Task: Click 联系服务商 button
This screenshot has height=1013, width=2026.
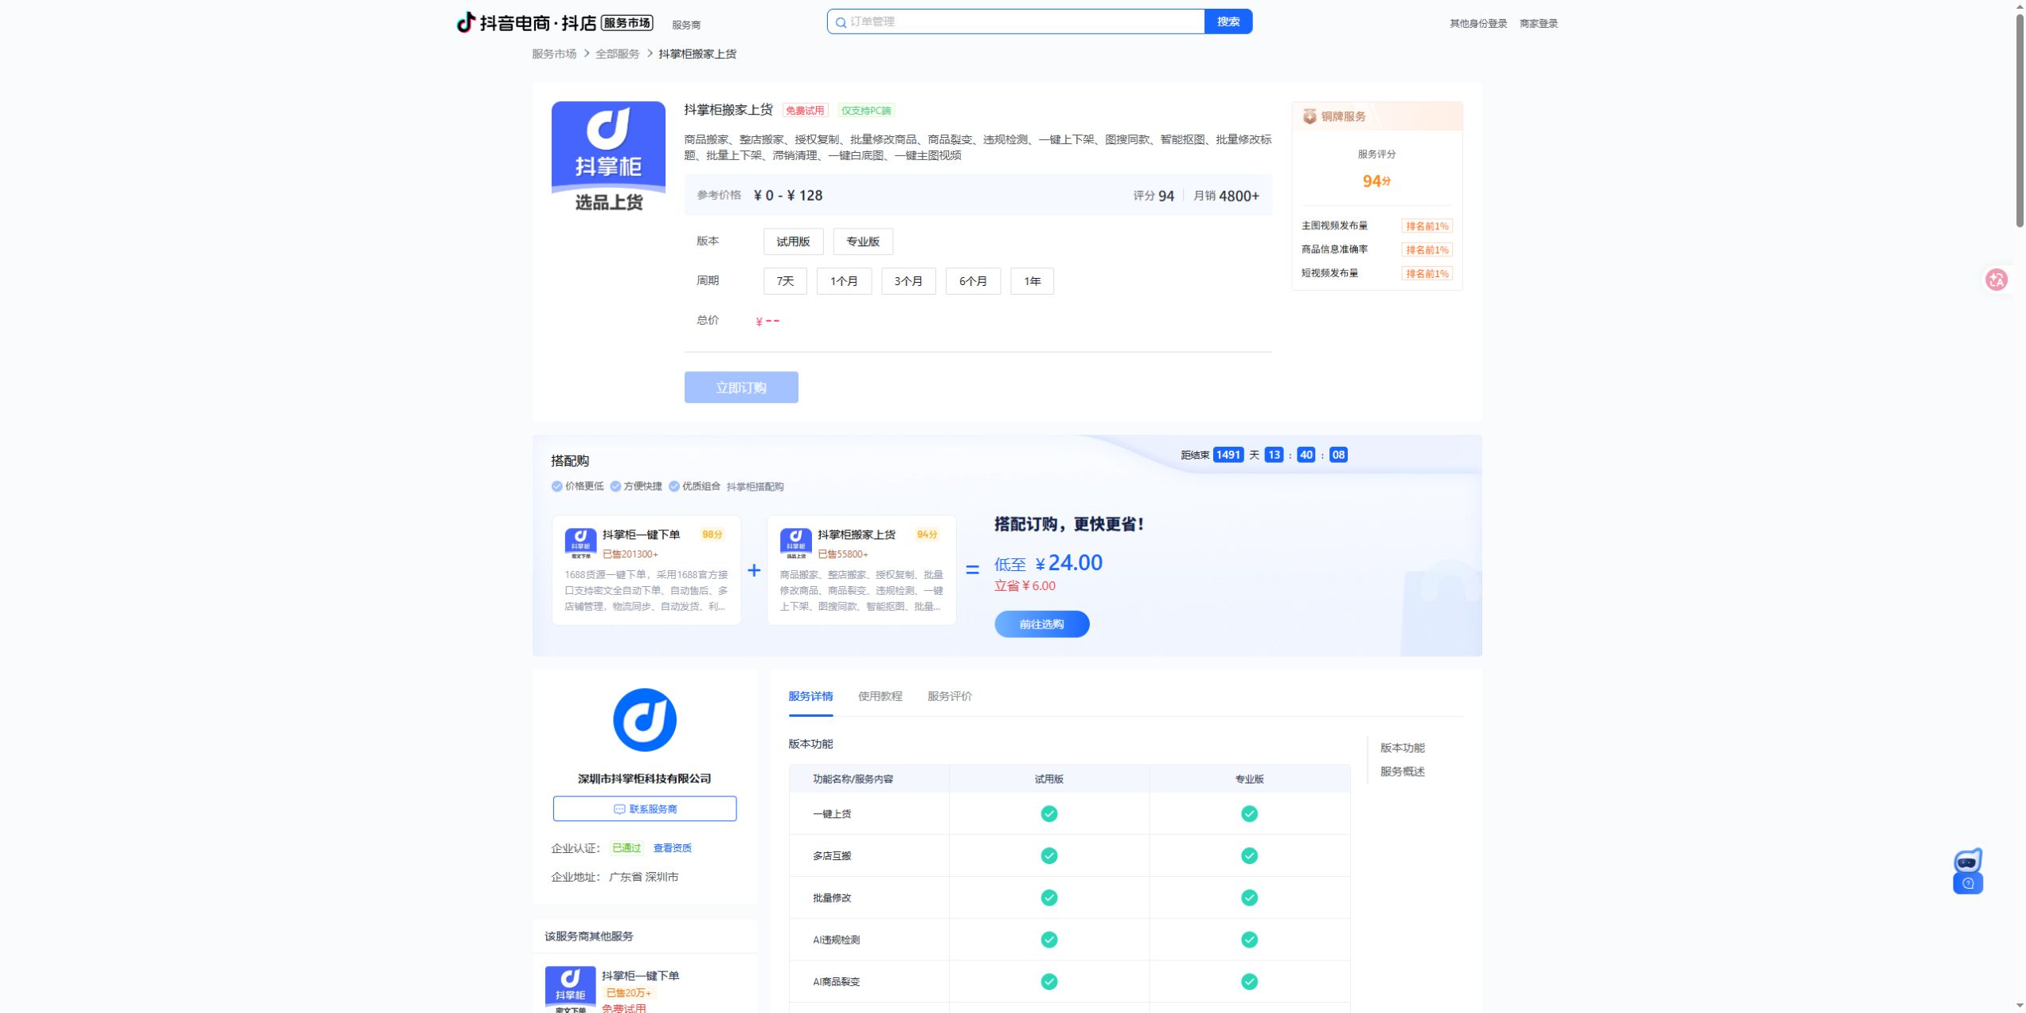Action: (x=644, y=809)
